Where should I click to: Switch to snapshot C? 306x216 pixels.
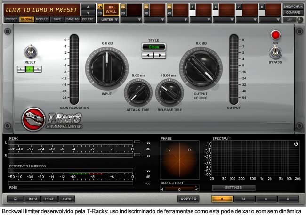click(x=266, y=199)
